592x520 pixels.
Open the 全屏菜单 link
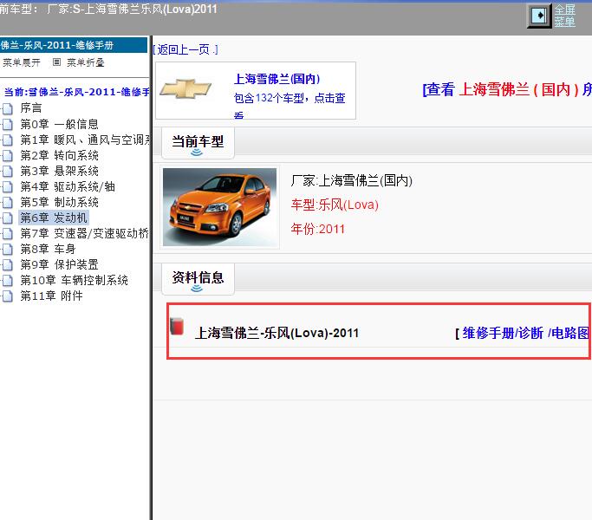pos(565,16)
